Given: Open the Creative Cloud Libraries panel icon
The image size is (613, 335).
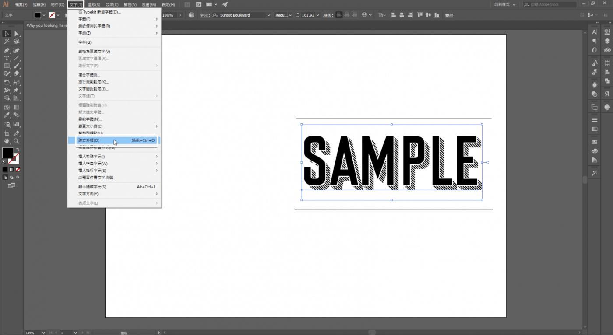Looking at the screenshot, I should click(607, 50).
